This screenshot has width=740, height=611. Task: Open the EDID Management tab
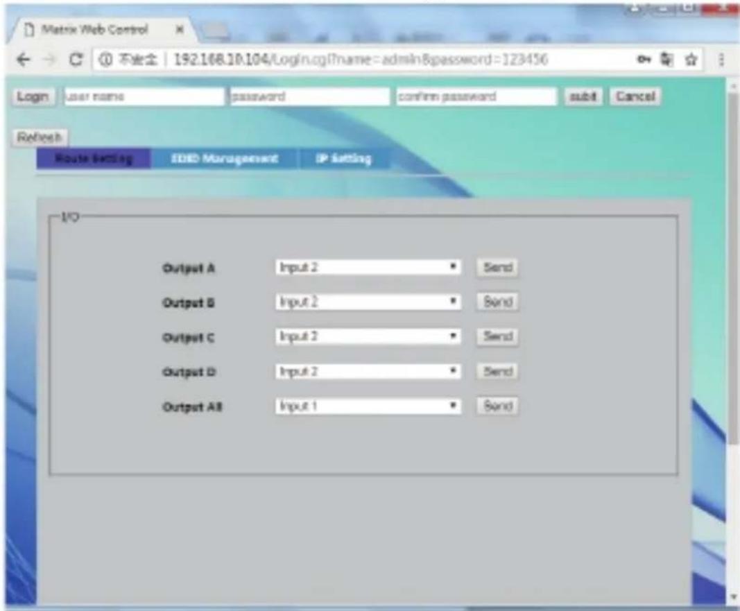pyautogui.click(x=225, y=159)
